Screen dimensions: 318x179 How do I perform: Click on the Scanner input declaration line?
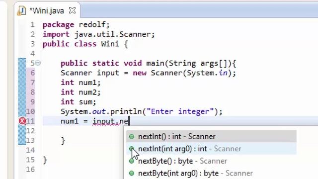[149, 73]
